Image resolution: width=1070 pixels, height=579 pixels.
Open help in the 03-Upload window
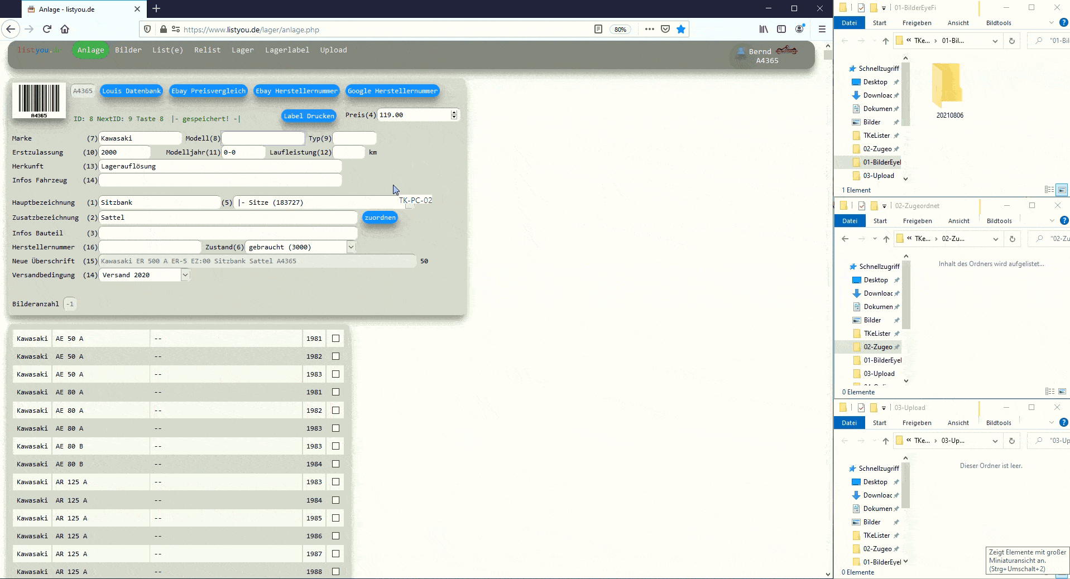tap(1063, 422)
